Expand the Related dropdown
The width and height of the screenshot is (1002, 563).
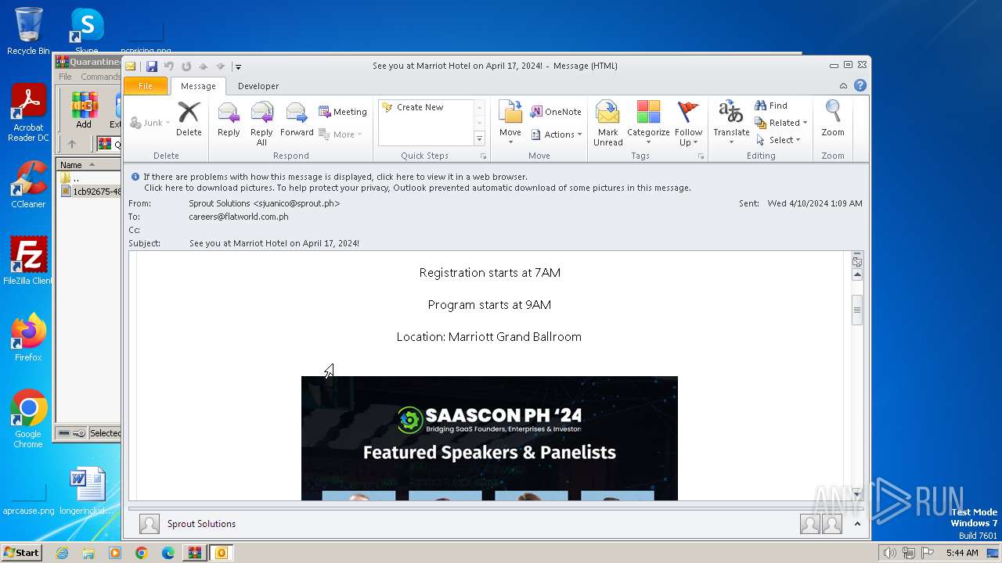click(x=781, y=123)
